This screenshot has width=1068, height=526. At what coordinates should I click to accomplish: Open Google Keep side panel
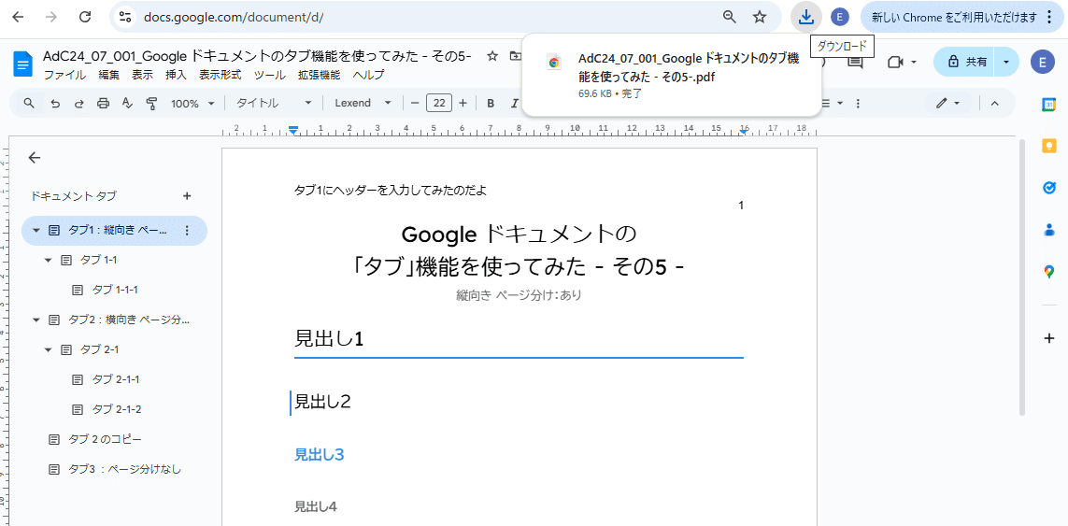click(x=1049, y=146)
